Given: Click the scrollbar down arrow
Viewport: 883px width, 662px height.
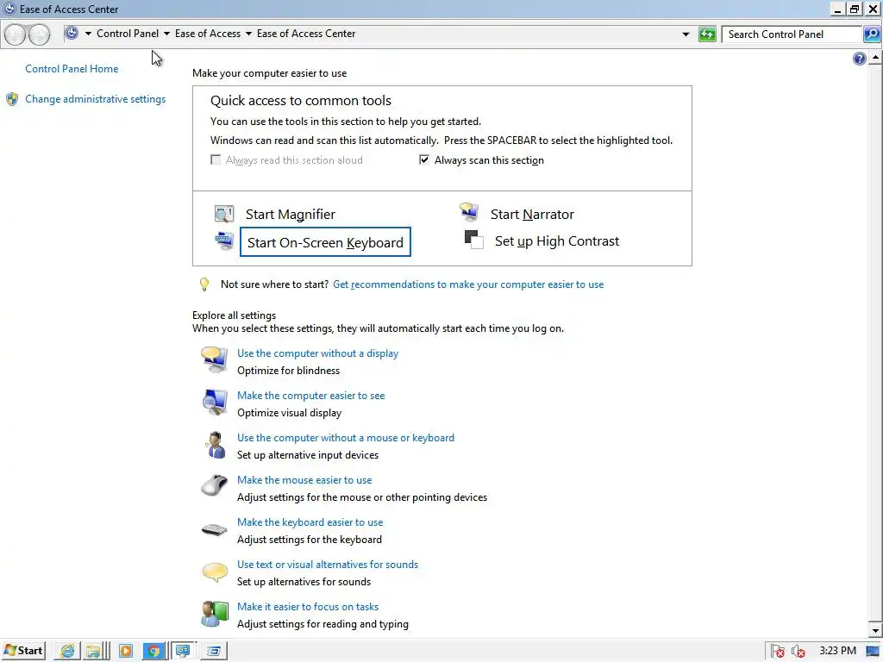Looking at the screenshot, I should [x=875, y=630].
